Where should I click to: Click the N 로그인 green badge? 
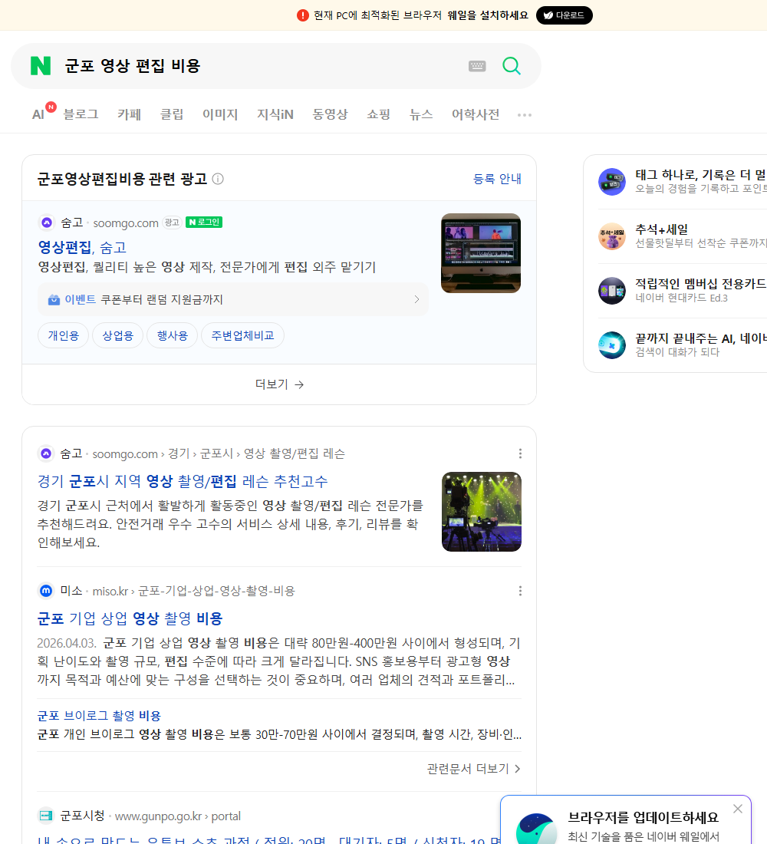coord(204,223)
